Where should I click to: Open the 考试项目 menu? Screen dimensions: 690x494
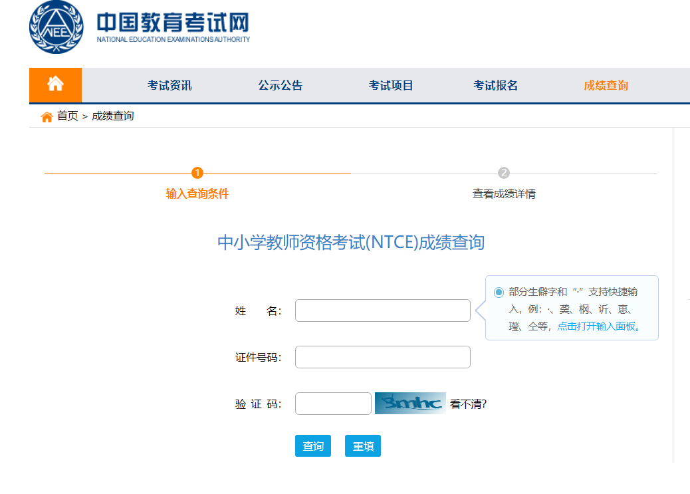pyautogui.click(x=391, y=85)
